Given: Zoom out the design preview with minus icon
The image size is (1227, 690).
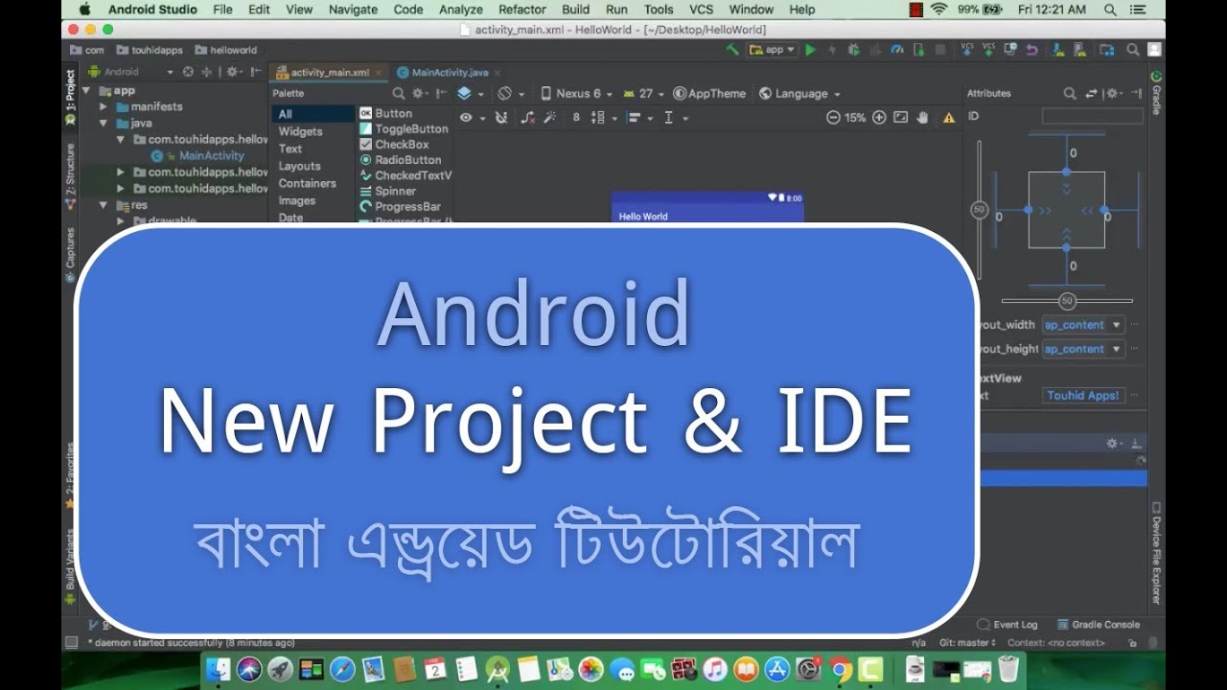Looking at the screenshot, I should [x=834, y=118].
